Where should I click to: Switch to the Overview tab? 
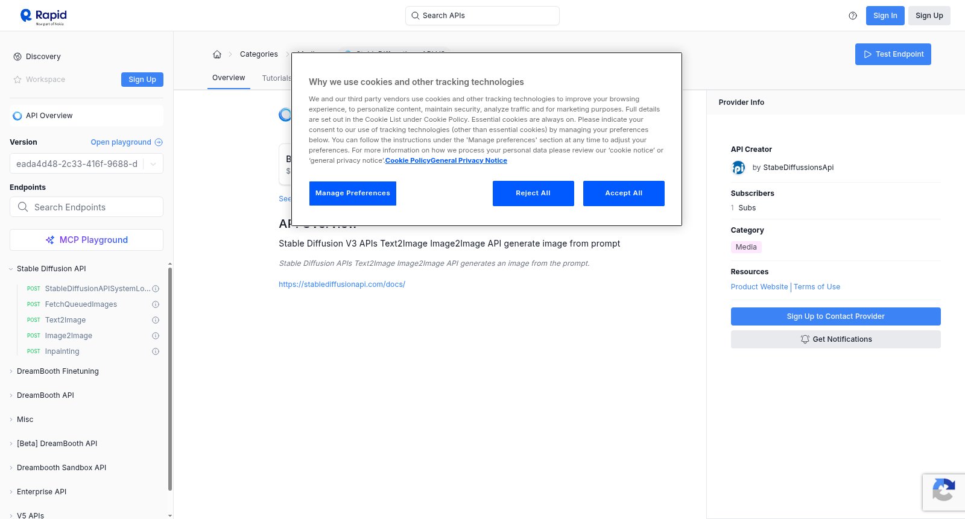tap(229, 78)
